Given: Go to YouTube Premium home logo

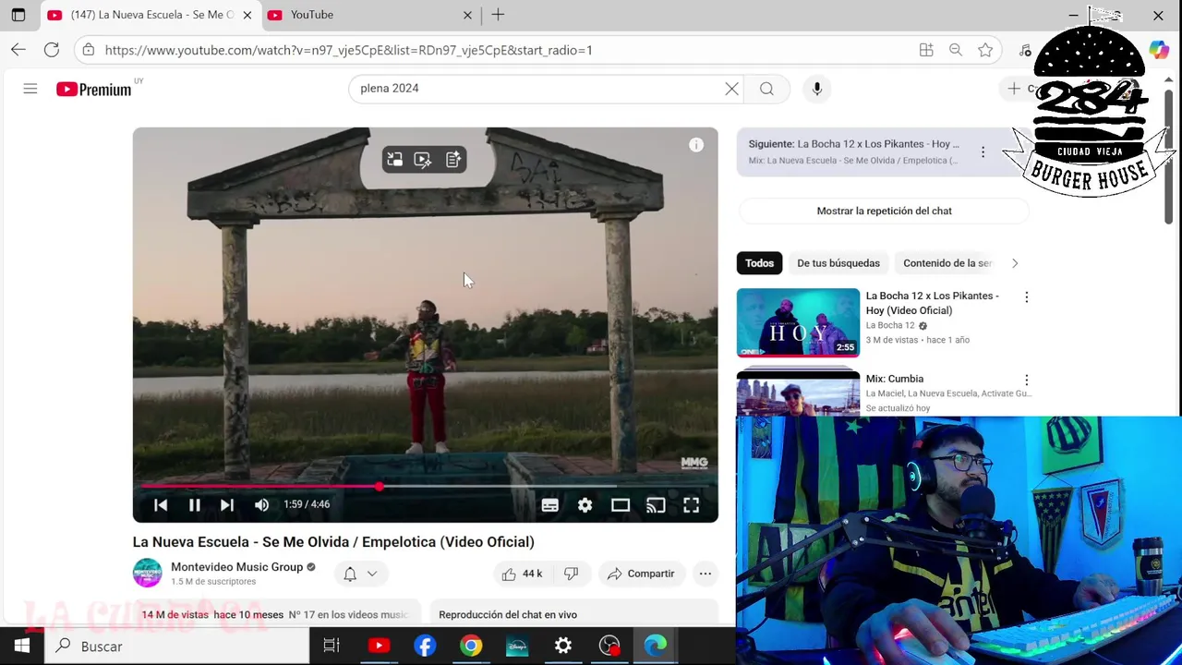Looking at the screenshot, I should click(x=94, y=89).
